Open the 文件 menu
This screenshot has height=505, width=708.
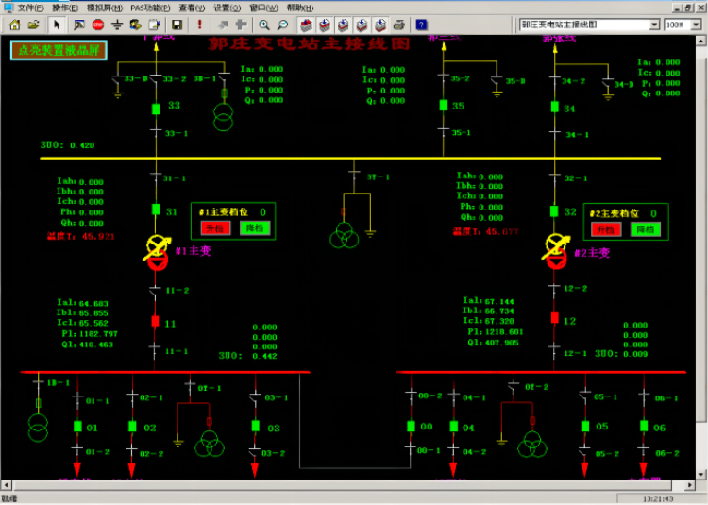[x=29, y=7]
